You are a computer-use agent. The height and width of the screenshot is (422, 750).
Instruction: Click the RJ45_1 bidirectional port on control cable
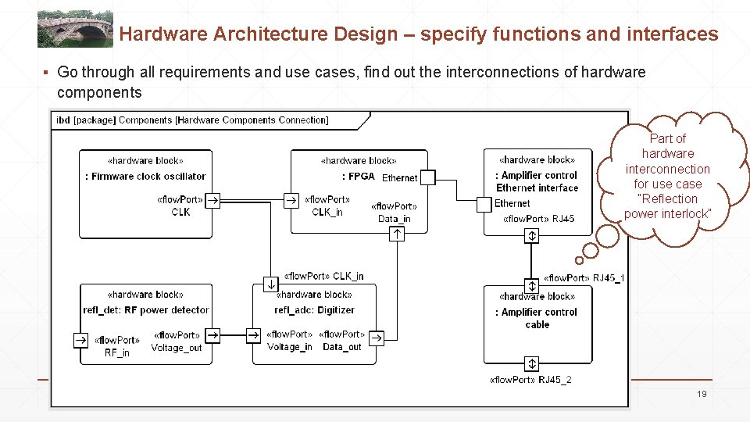[531, 286]
